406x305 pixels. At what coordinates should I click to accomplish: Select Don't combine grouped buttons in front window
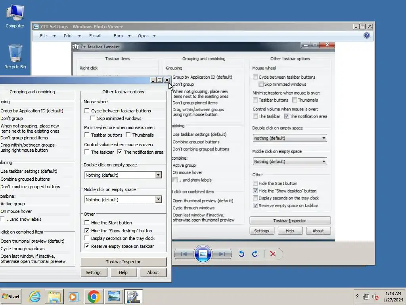[x=30, y=187]
